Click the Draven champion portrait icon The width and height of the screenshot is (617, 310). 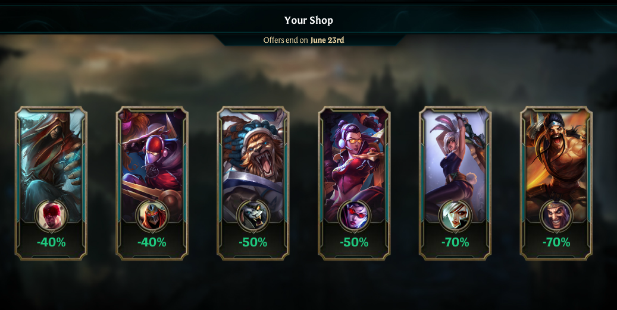[556, 216]
